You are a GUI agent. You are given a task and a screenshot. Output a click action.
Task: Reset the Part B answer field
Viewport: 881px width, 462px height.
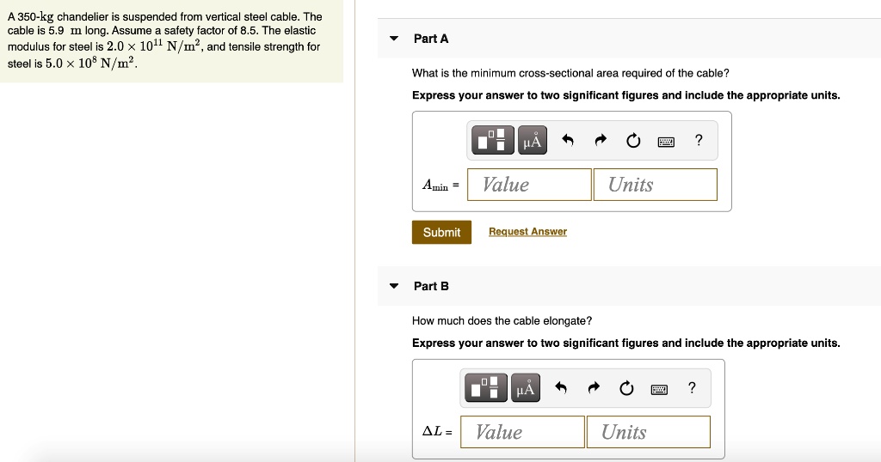tap(626, 388)
